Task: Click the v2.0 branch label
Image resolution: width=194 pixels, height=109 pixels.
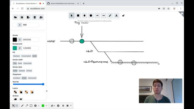Action: coord(89,51)
